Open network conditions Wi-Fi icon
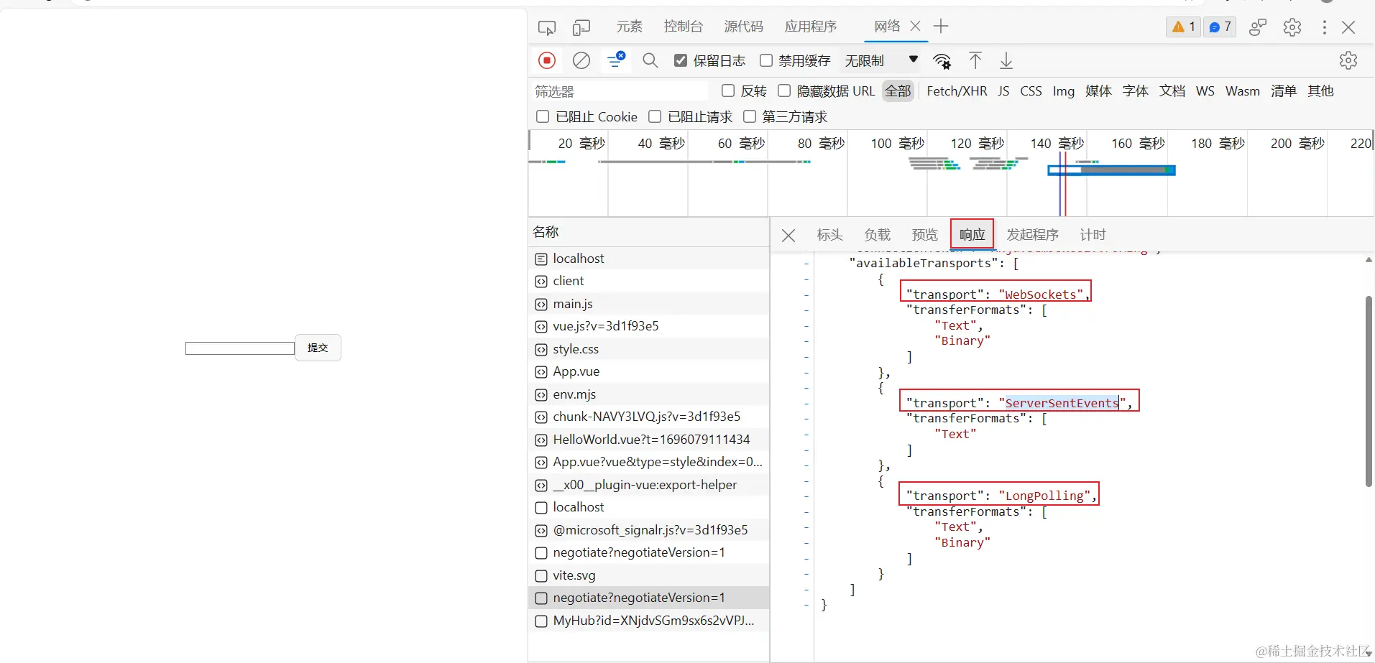1375x663 pixels. coord(942,61)
